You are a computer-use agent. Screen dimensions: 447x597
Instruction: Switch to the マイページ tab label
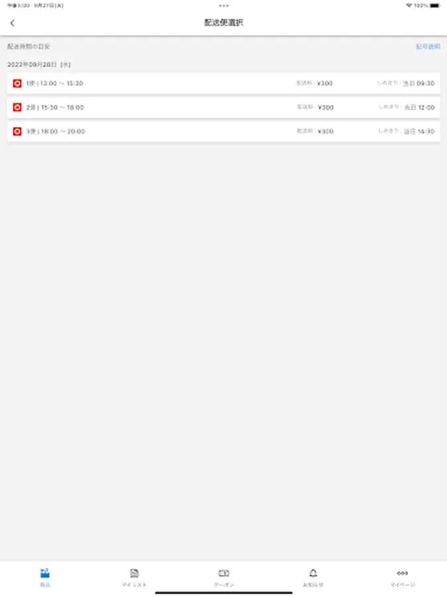(x=403, y=584)
